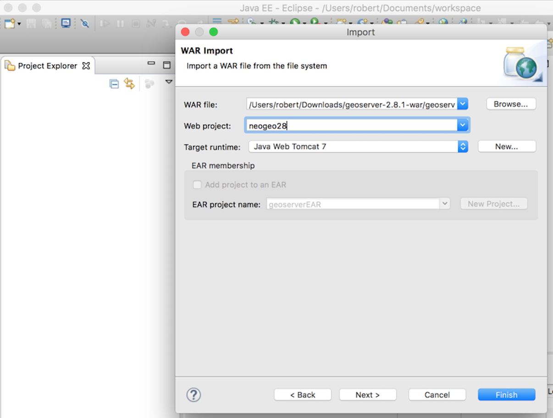Click the New Project... button
553x418 pixels.
pyautogui.click(x=494, y=204)
